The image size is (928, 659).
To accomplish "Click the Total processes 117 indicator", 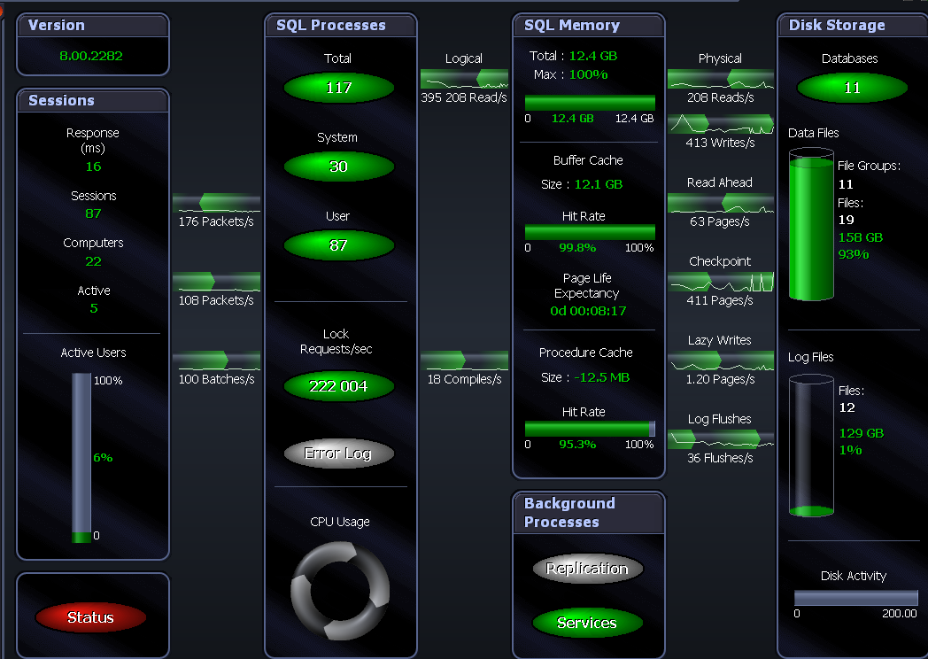I will tap(338, 88).
